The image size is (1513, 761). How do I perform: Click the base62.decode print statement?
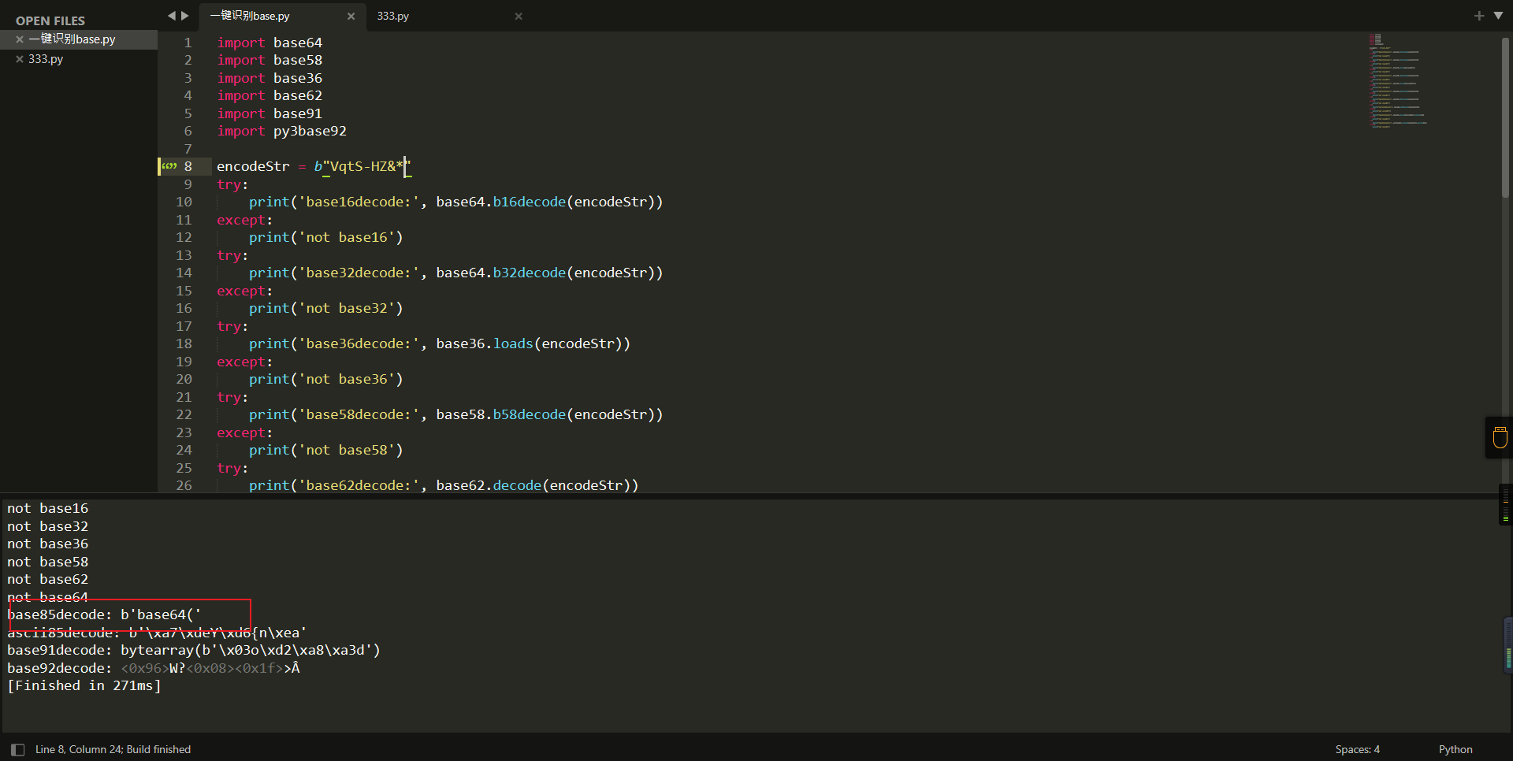coord(444,485)
